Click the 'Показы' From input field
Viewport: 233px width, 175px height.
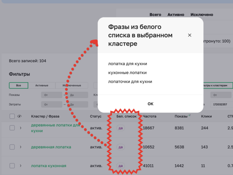click(x=52, y=95)
